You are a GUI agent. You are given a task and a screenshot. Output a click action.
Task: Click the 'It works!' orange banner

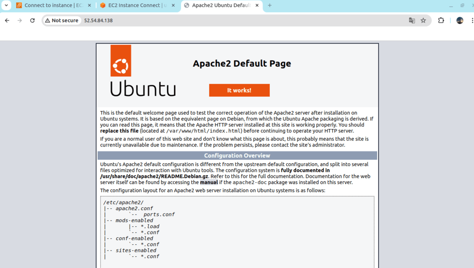click(239, 90)
